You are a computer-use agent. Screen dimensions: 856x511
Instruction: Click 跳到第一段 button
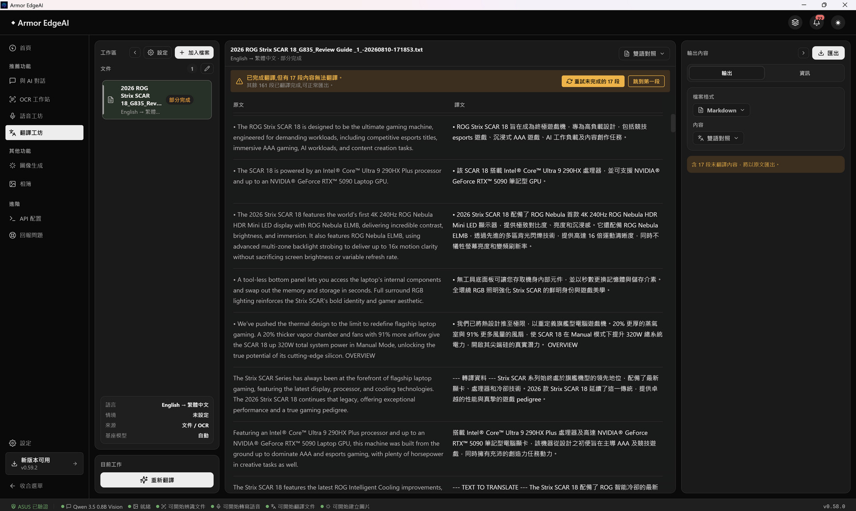point(646,81)
